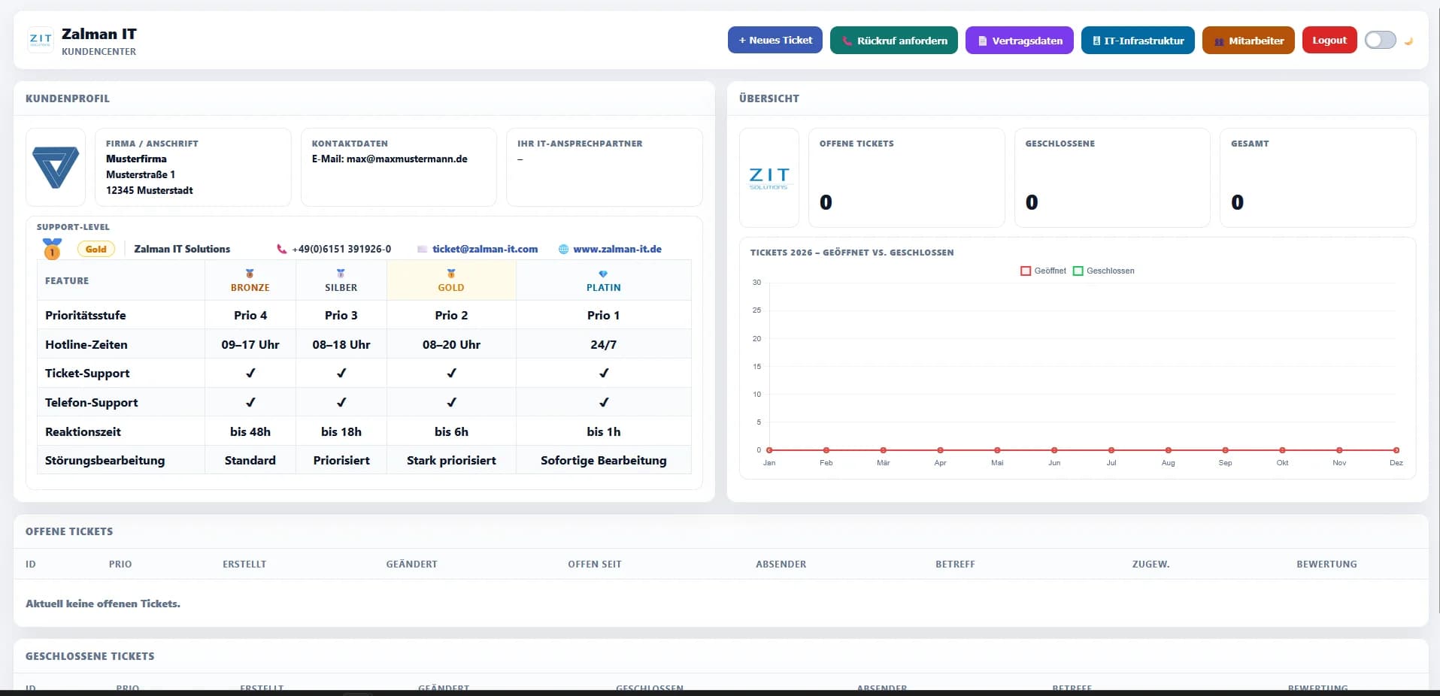
Task: Click the checkmark for Telefon-Support under Platin
Action: [x=603, y=402]
